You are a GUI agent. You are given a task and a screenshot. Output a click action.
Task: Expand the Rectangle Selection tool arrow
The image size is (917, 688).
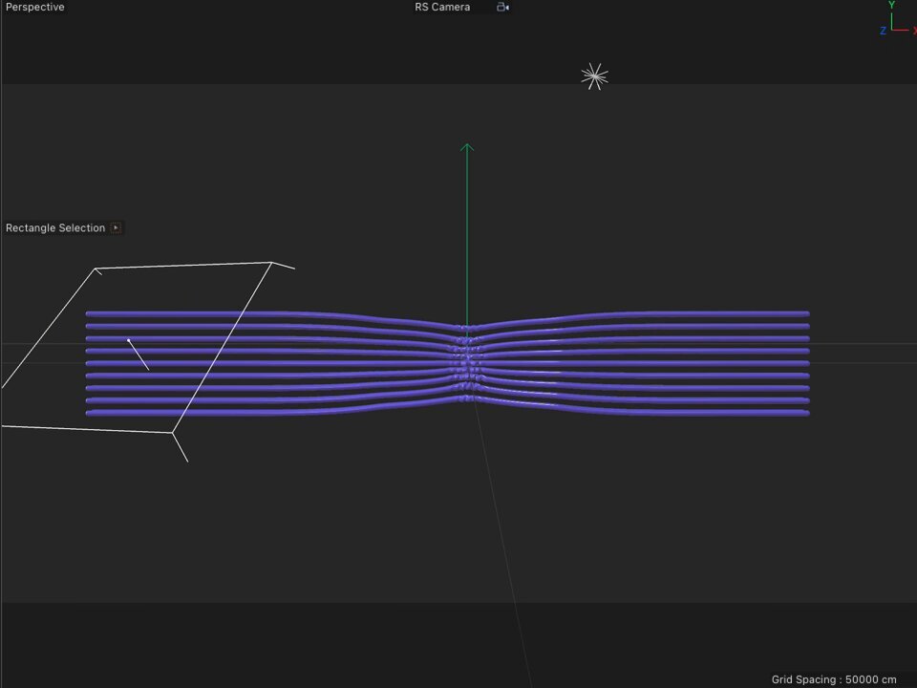coord(116,227)
